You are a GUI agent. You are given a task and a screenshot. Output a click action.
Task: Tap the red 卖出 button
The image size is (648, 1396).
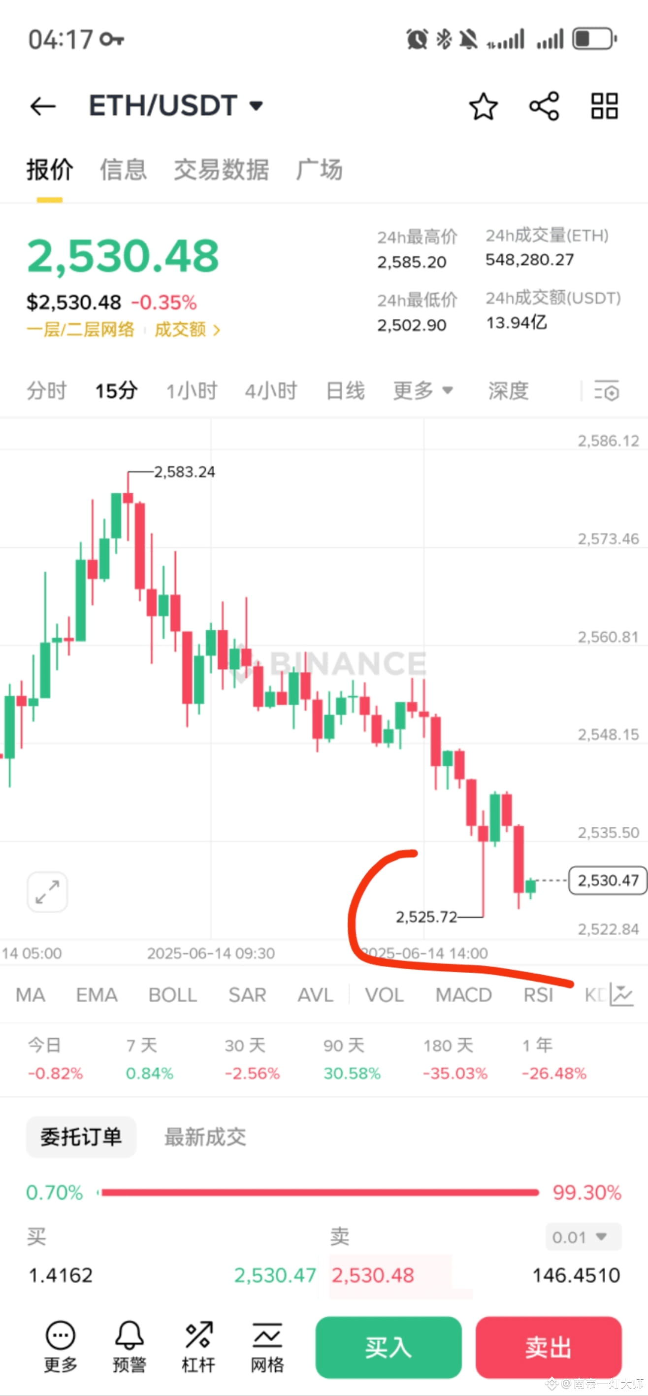(548, 1347)
